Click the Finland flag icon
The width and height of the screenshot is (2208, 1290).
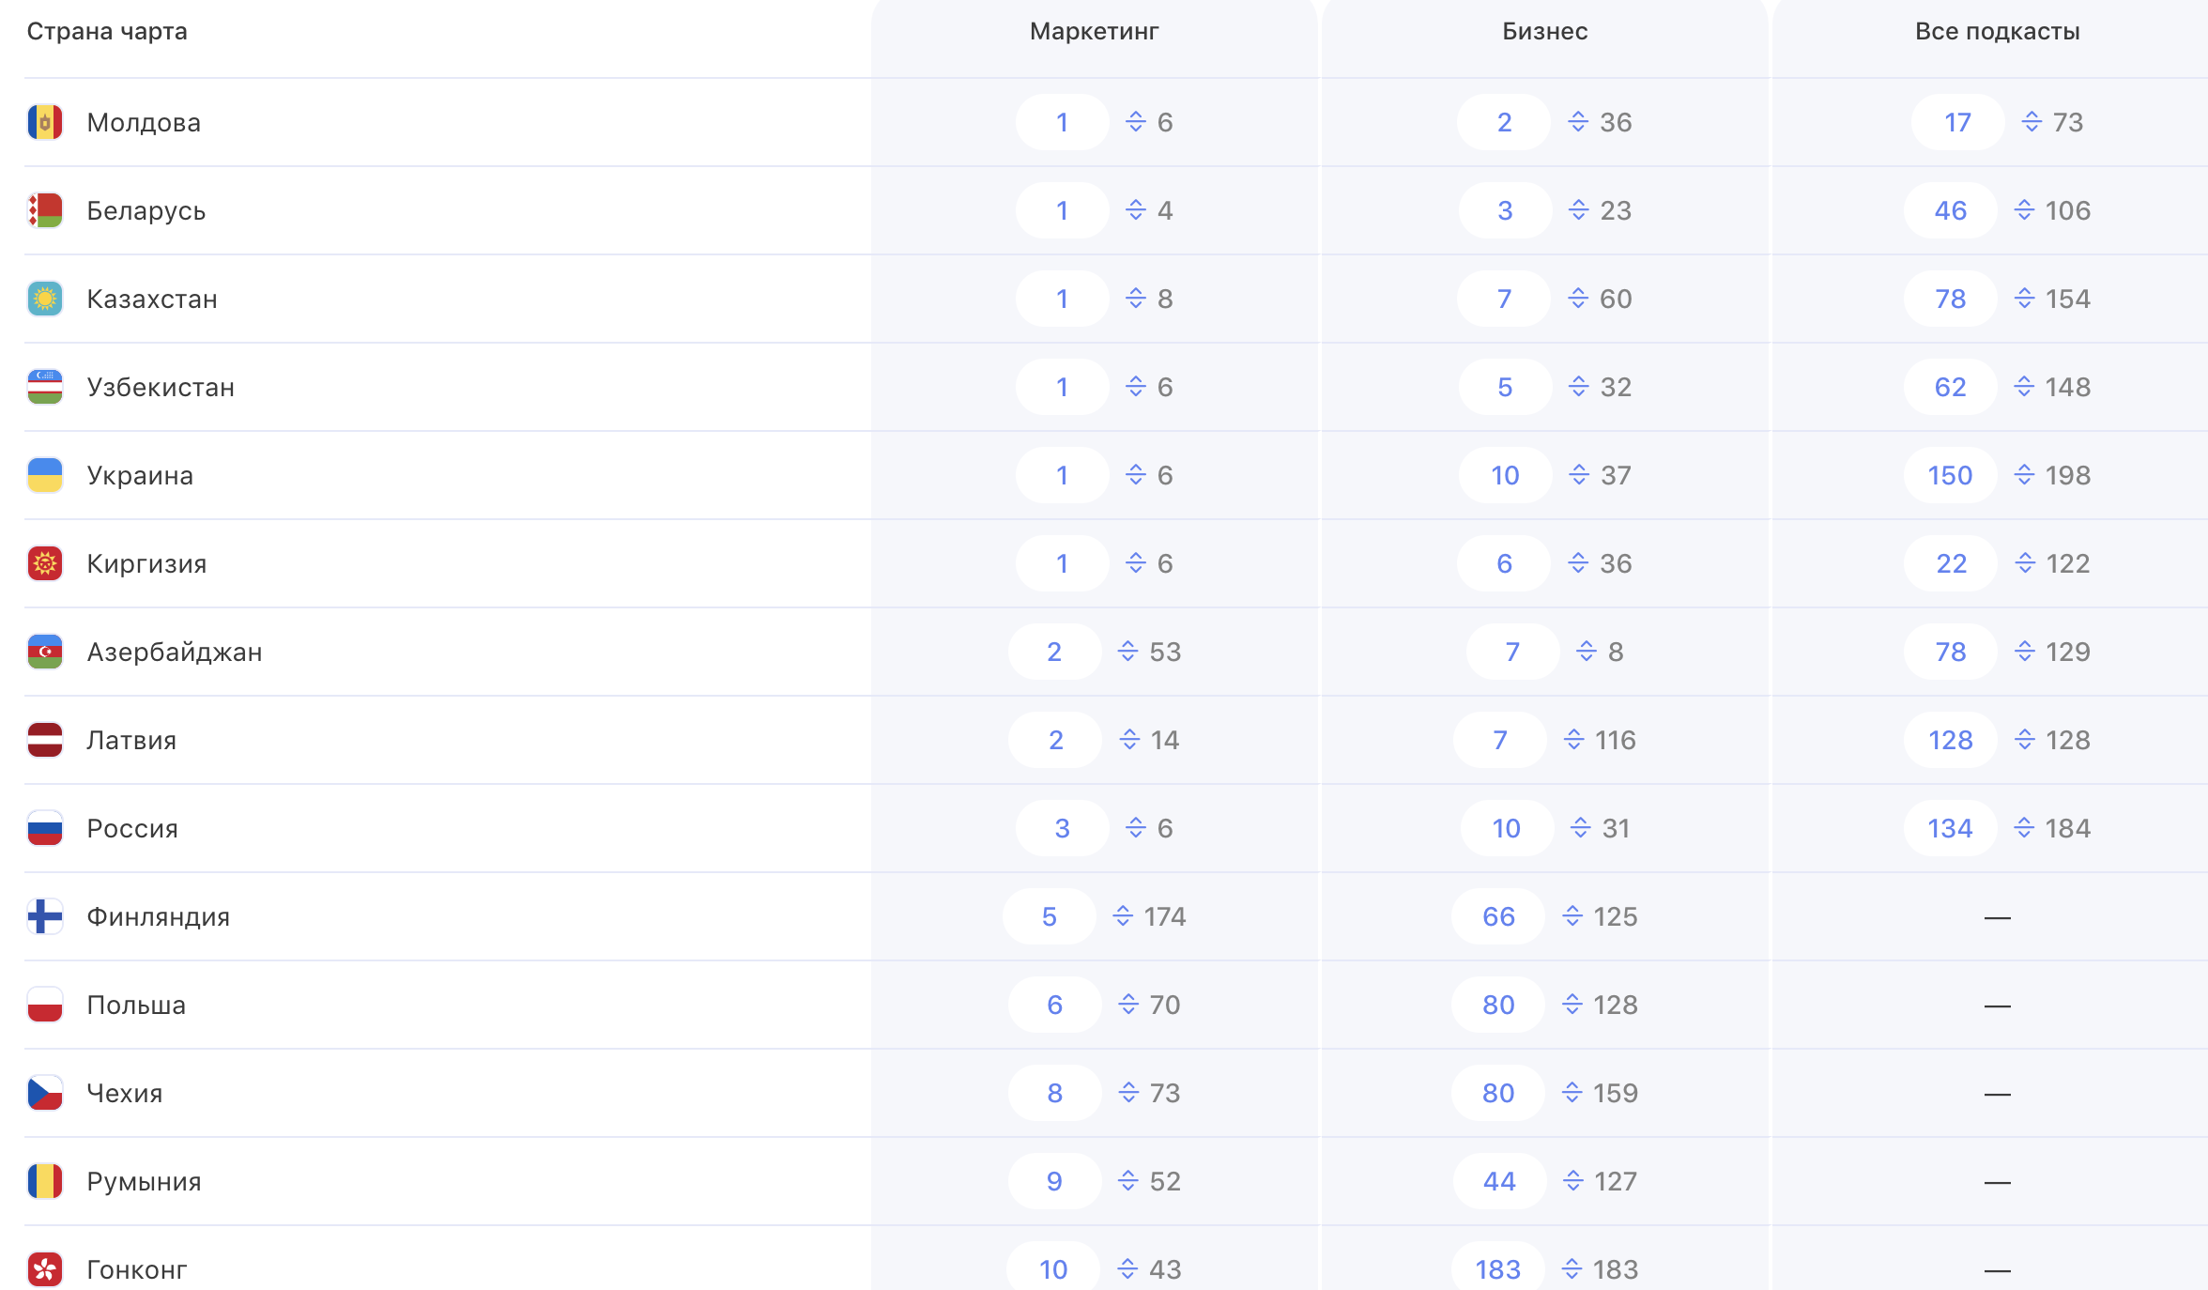click(45, 916)
